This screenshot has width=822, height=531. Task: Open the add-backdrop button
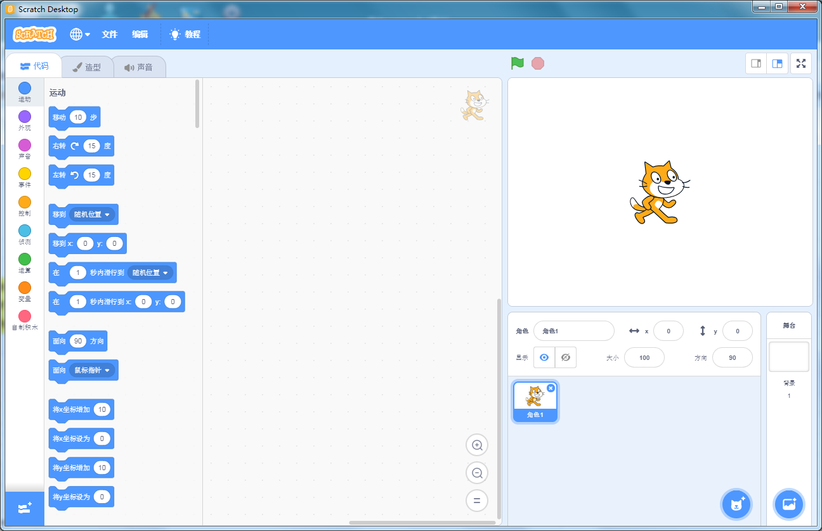pyautogui.click(x=788, y=504)
